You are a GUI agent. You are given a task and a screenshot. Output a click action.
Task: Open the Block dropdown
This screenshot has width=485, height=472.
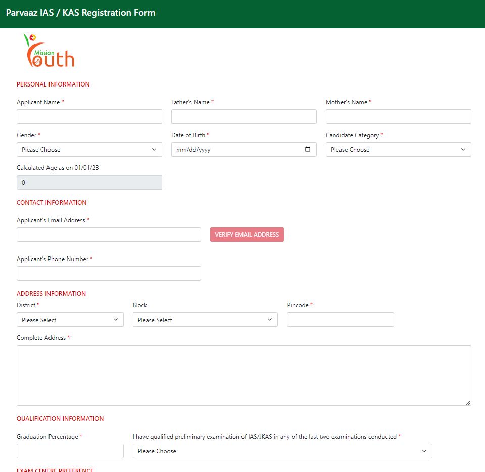click(x=205, y=320)
